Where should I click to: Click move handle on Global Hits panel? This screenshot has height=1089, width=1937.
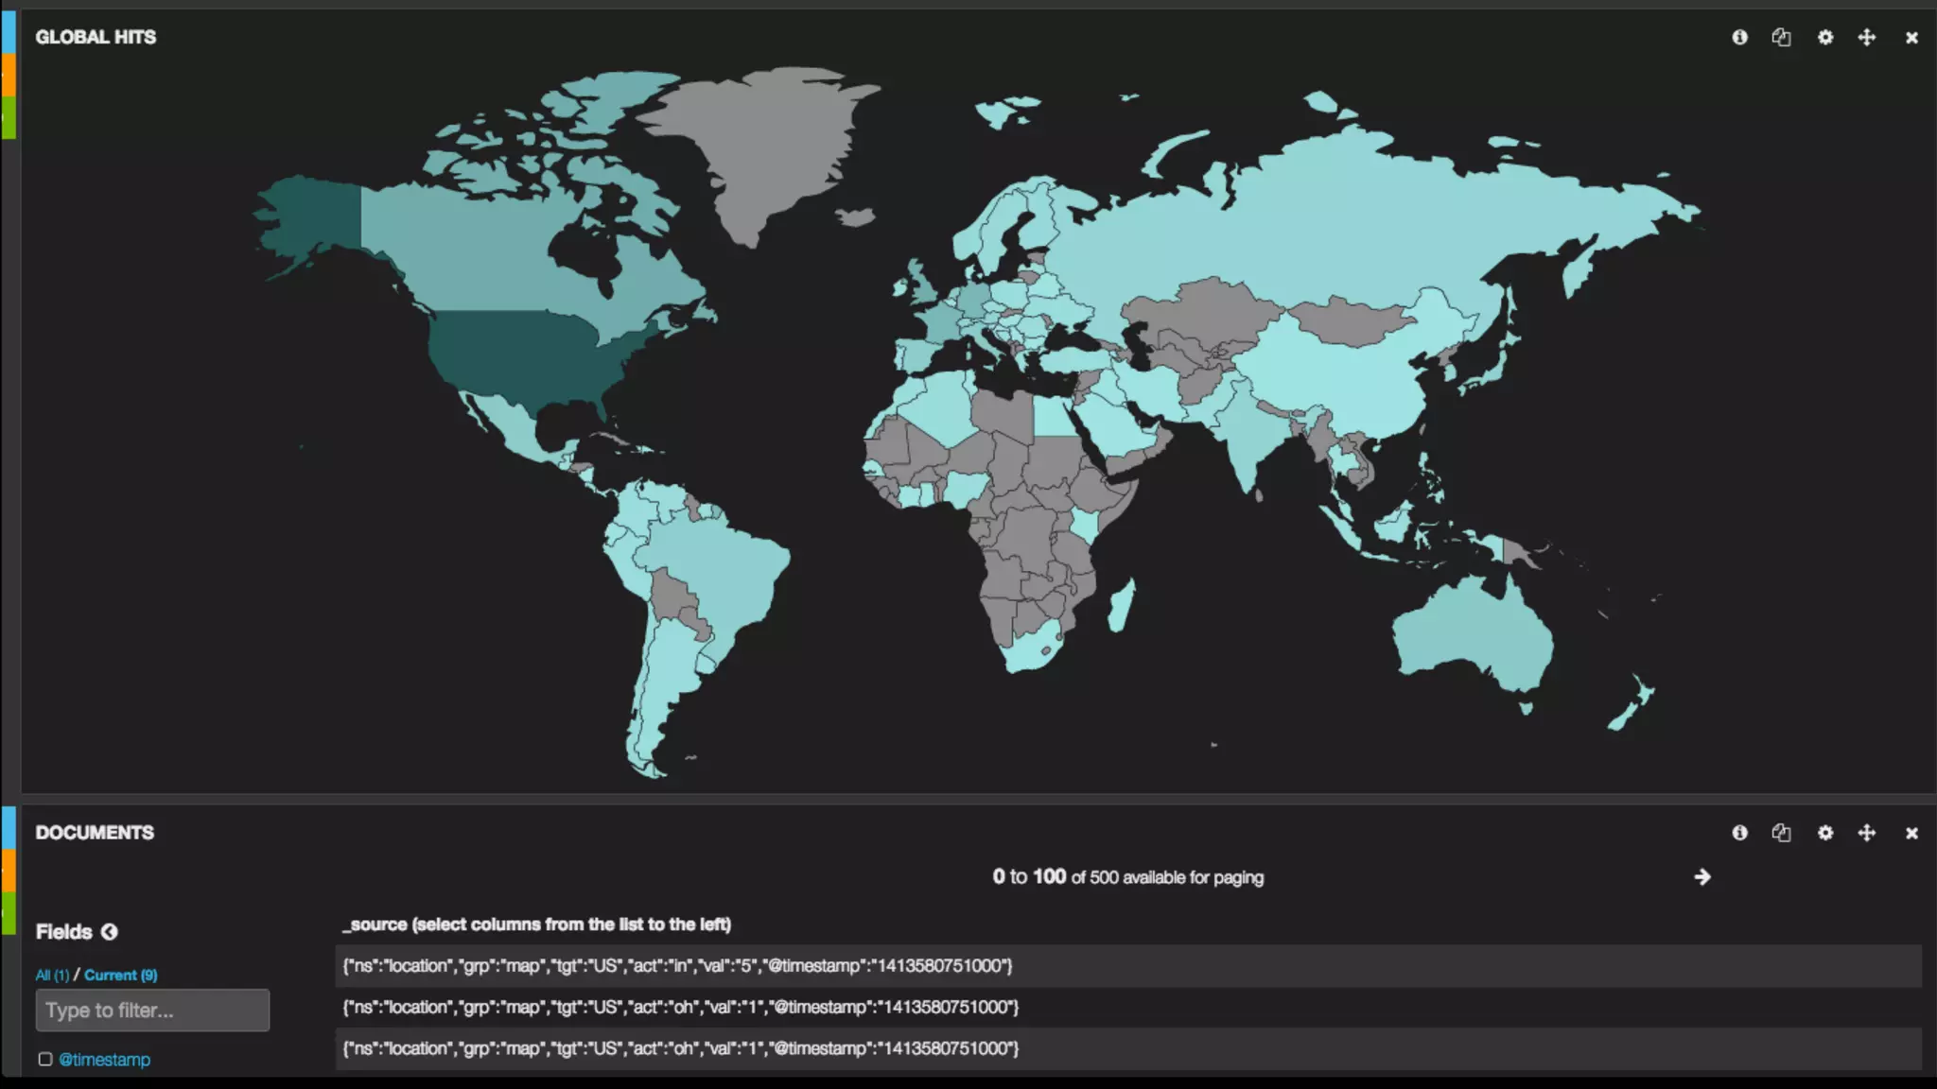[x=1867, y=37]
